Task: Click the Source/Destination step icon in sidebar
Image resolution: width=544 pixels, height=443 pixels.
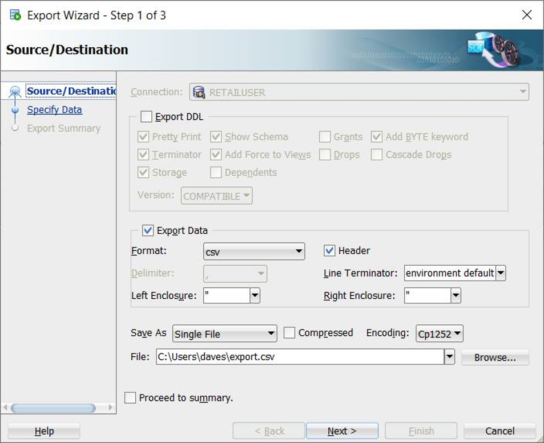Action: click(x=15, y=92)
